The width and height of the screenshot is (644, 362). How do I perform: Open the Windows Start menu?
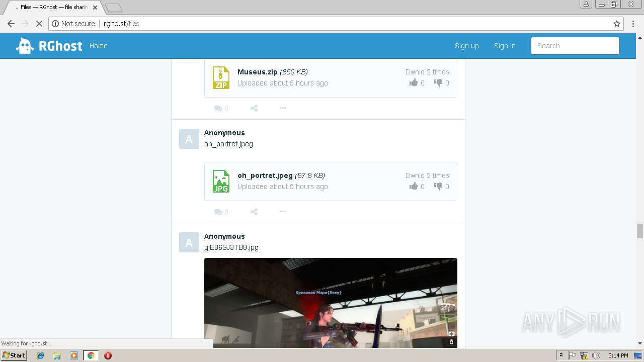(14, 355)
